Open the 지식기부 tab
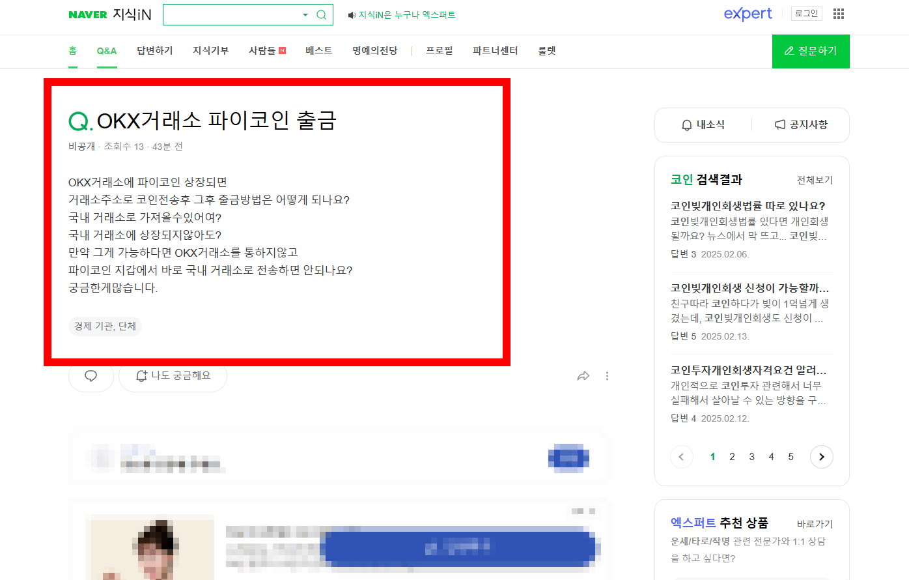The height and width of the screenshot is (580, 909). tap(211, 51)
